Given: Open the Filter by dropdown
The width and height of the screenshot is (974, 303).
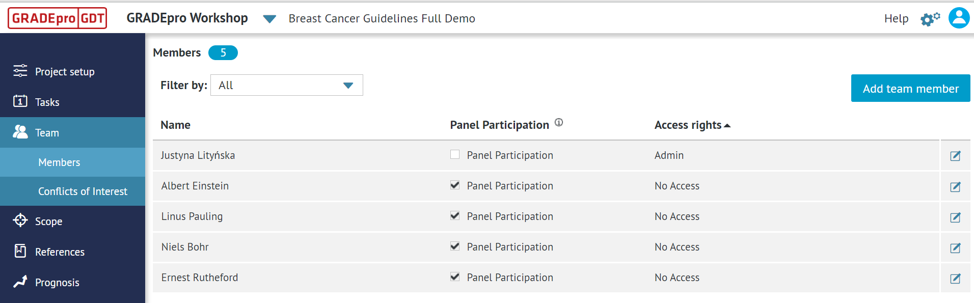Looking at the screenshot, I should pos(286,85).
